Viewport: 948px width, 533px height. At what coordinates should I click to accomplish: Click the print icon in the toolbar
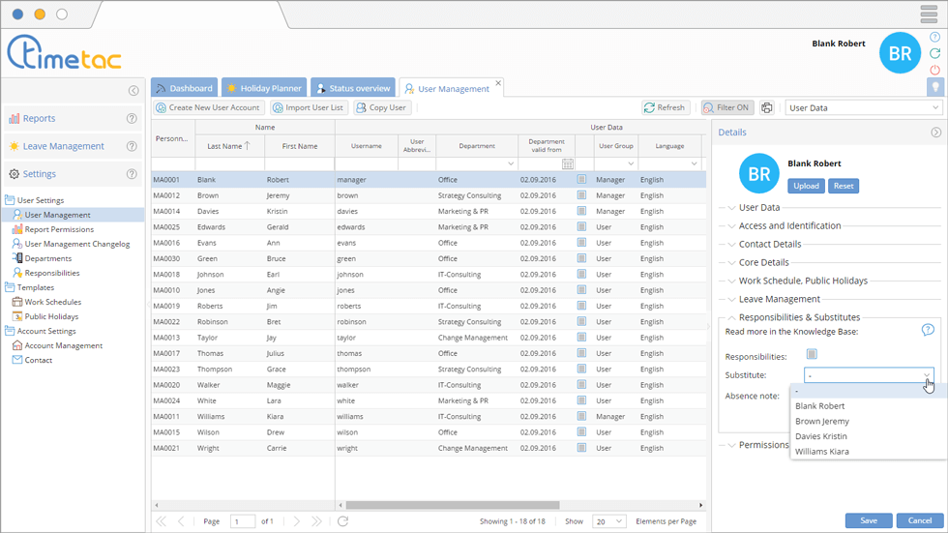tap(767, 108)
